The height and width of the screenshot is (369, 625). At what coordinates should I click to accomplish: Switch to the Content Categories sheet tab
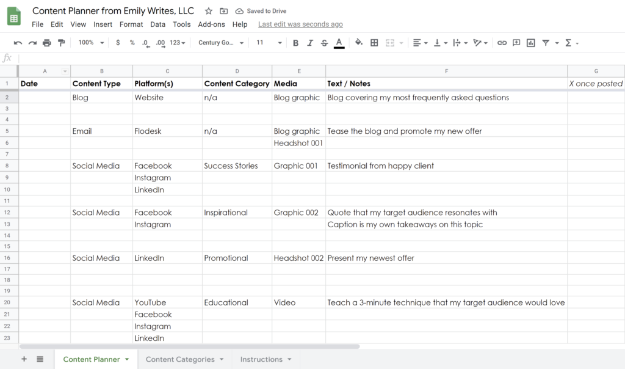pyautogui.click(x=180, y=360)
